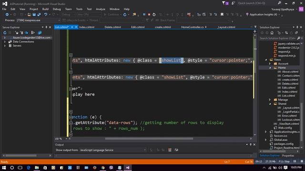
Task: Expand the Servers node
Action: point(5,46)
